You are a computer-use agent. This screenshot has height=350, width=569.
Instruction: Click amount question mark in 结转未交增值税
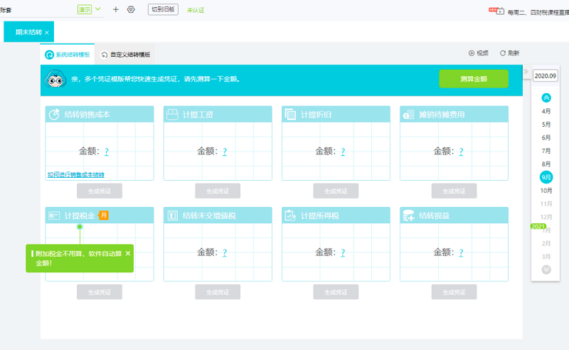coord(225,253)
